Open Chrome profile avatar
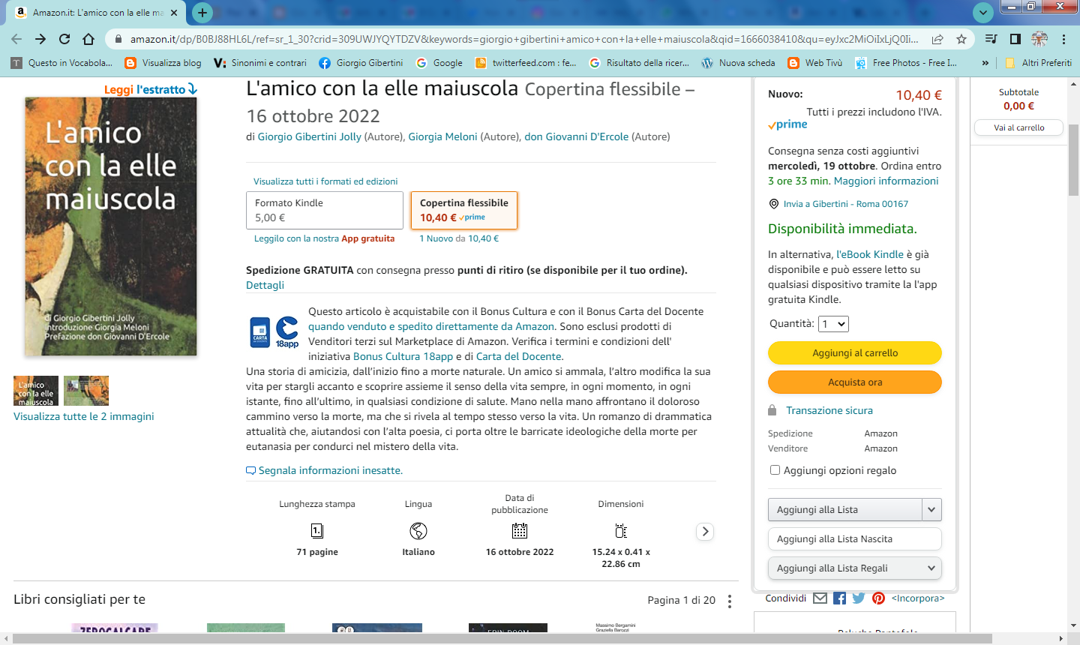This screenshot has width=1080, height=645. pyautogui.click(x=1039, y=39)
